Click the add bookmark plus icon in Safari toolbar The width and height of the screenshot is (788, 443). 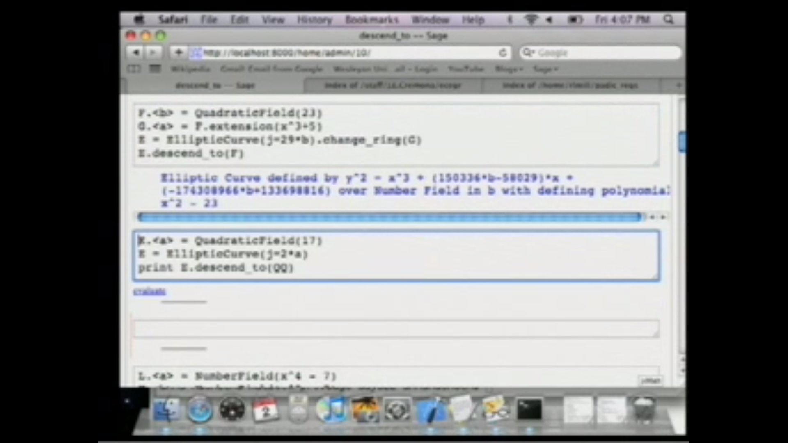[x=178, y=53]
